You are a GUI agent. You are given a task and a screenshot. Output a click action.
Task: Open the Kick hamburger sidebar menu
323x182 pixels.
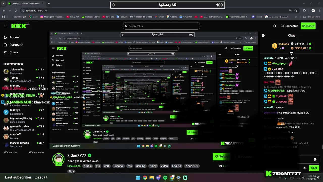click(x=6, y=26)
